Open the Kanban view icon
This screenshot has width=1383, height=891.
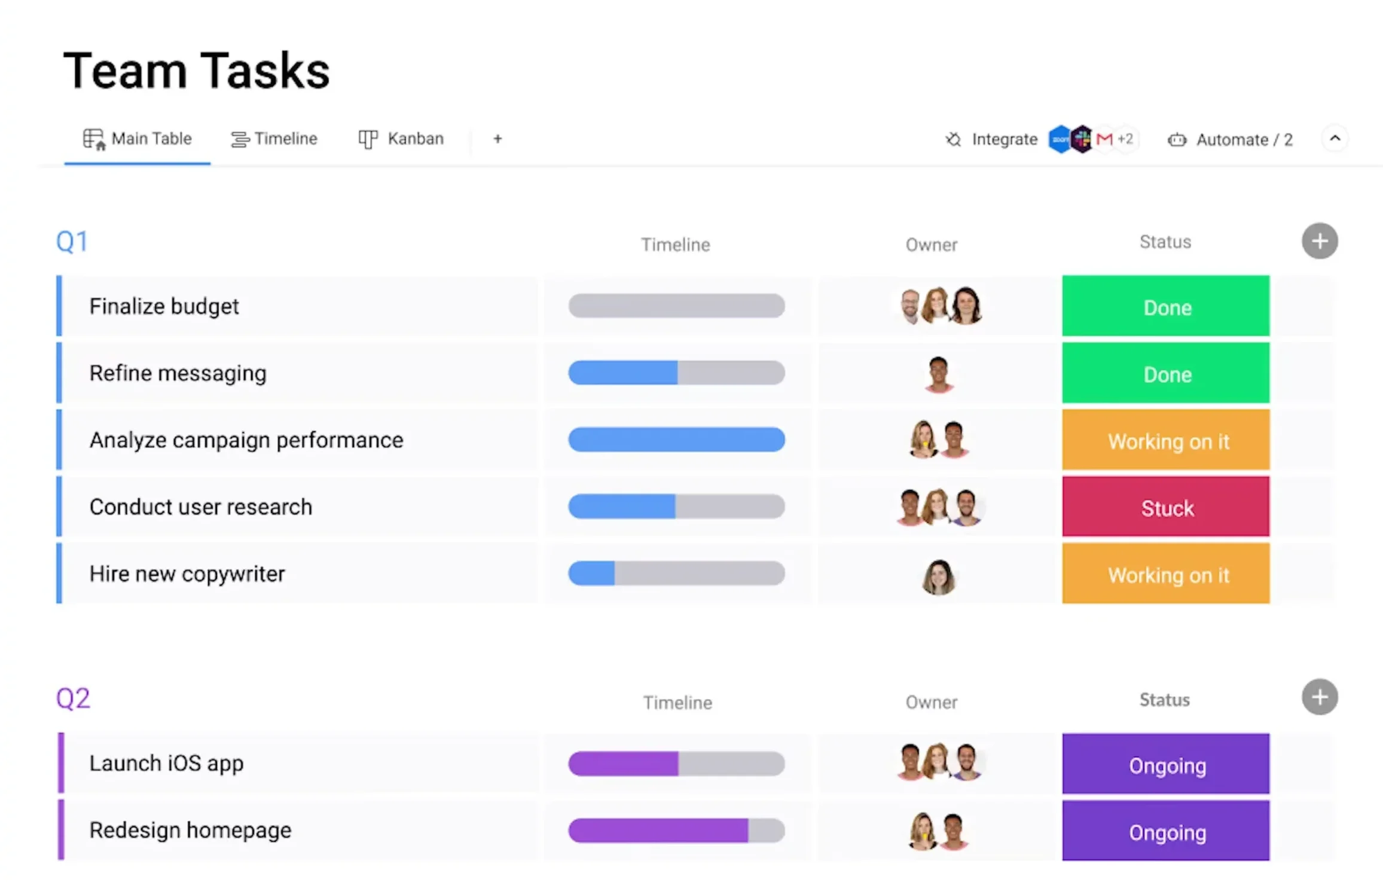[x=367, y=139]
